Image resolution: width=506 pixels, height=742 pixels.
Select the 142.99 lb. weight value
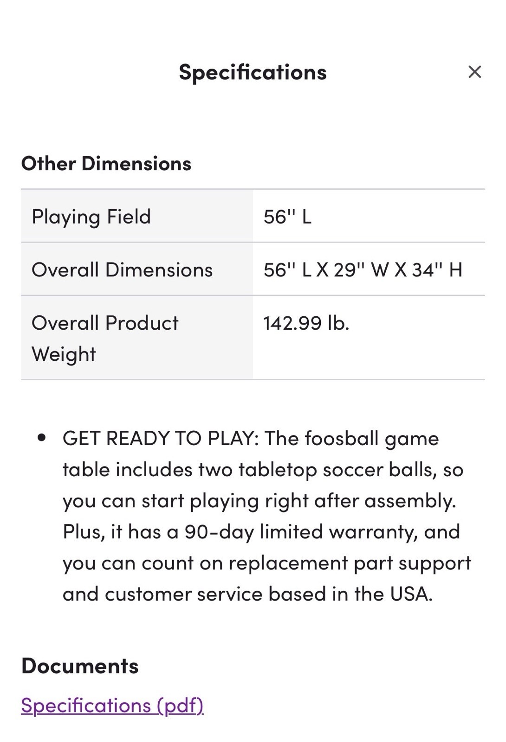coord(306,323)
